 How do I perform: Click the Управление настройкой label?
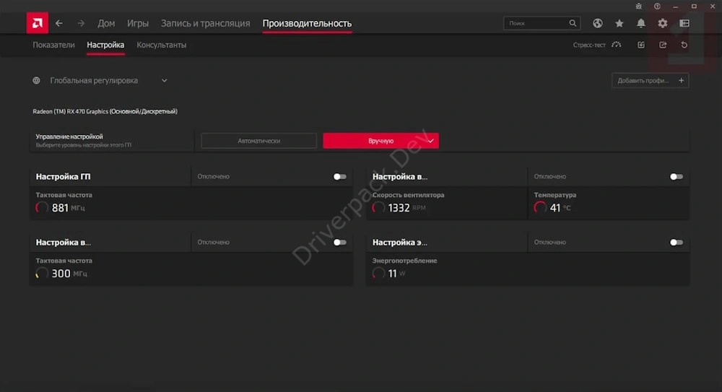69,137
